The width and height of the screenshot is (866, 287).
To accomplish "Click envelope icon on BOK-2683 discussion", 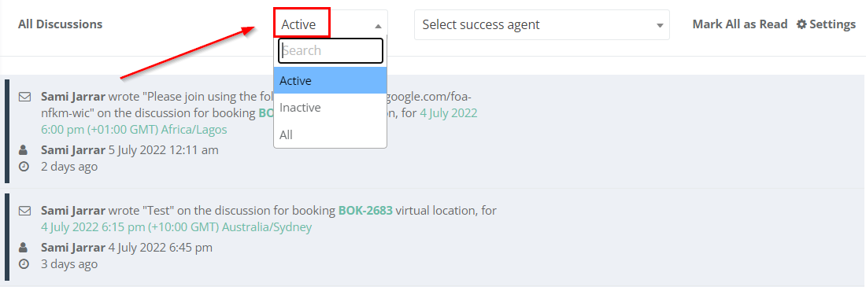I will click(24, 211).
